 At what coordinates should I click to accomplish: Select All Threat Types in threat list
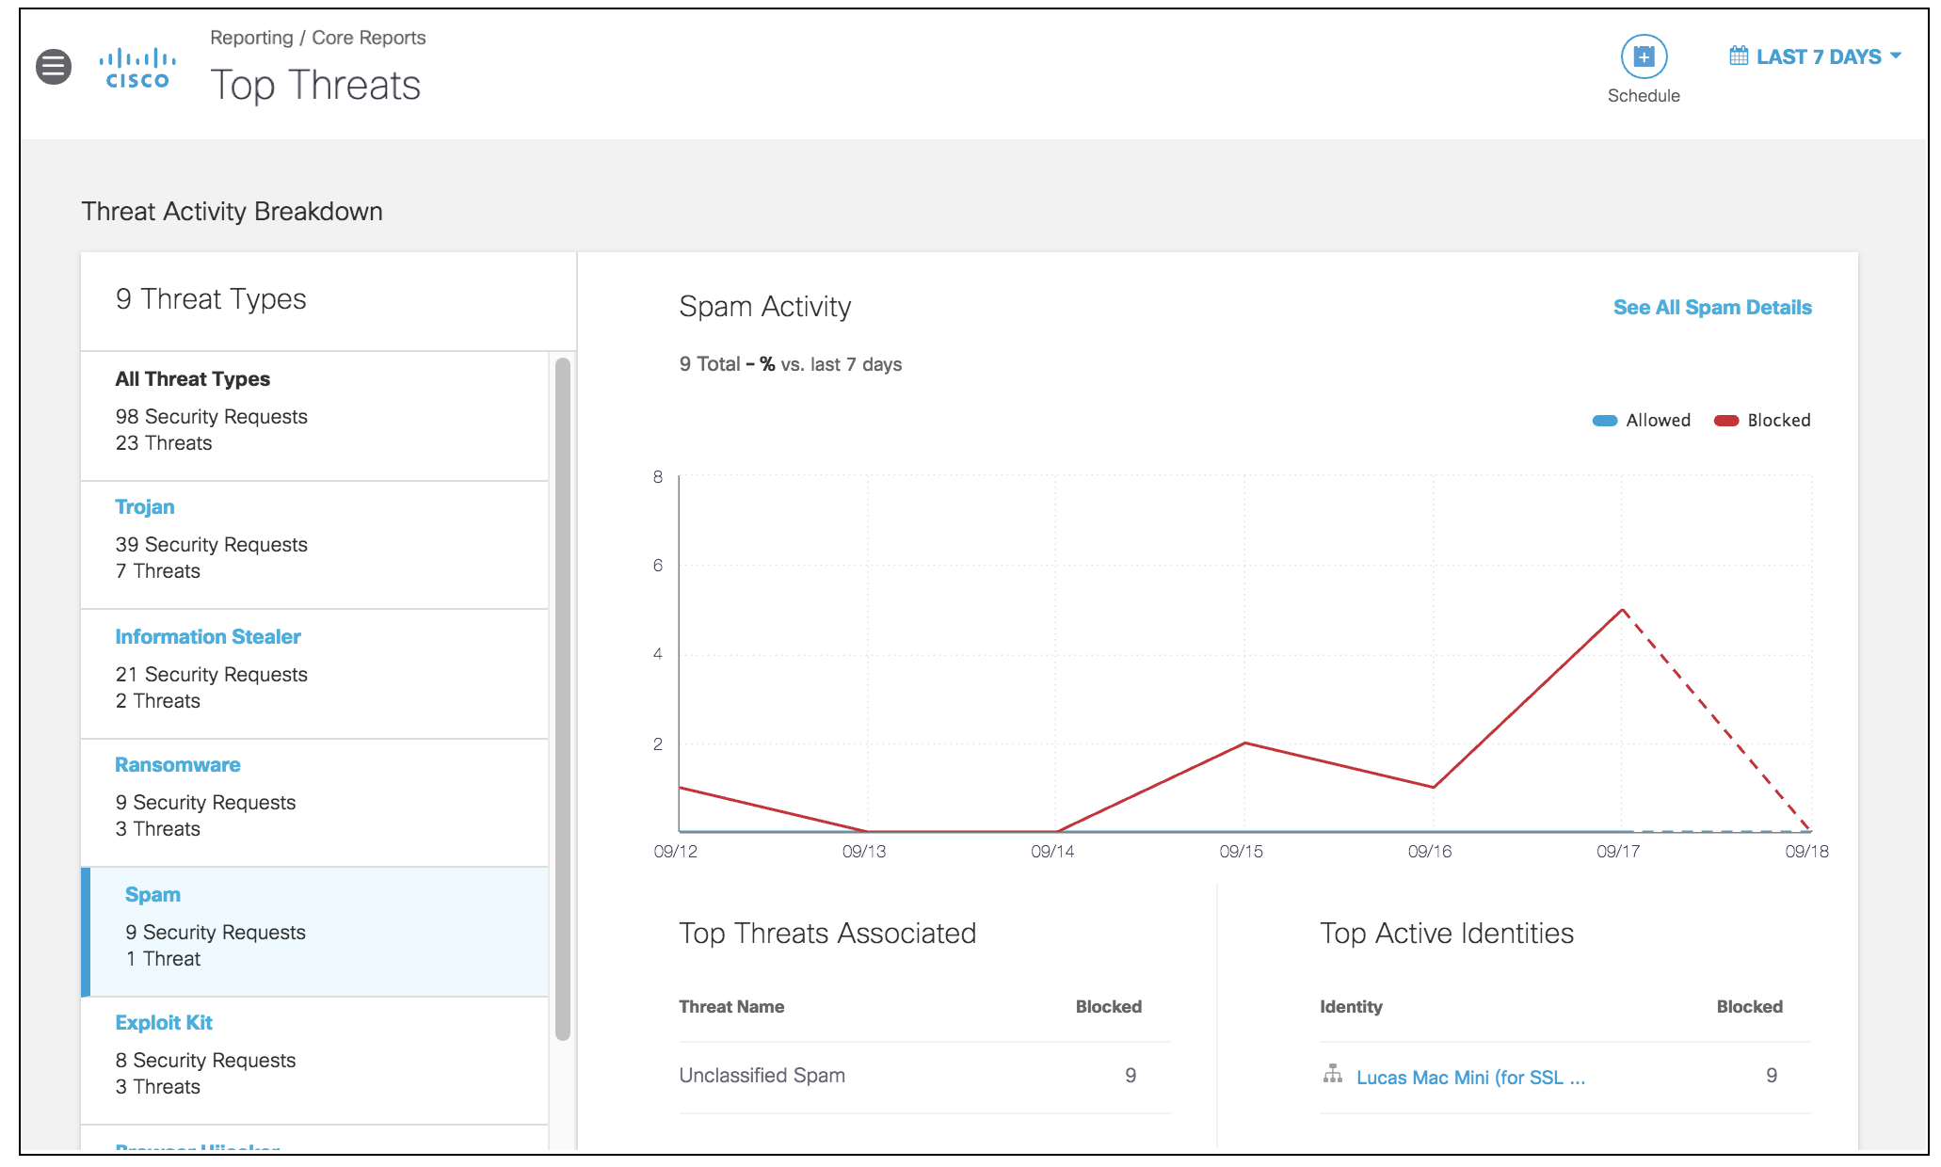315,415
